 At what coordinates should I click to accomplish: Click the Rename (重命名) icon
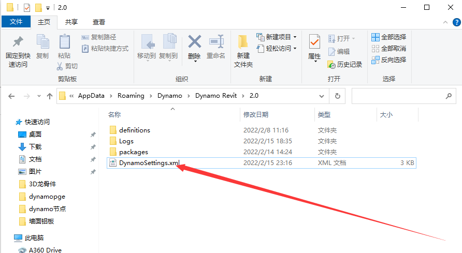click(x=216, y=41)
